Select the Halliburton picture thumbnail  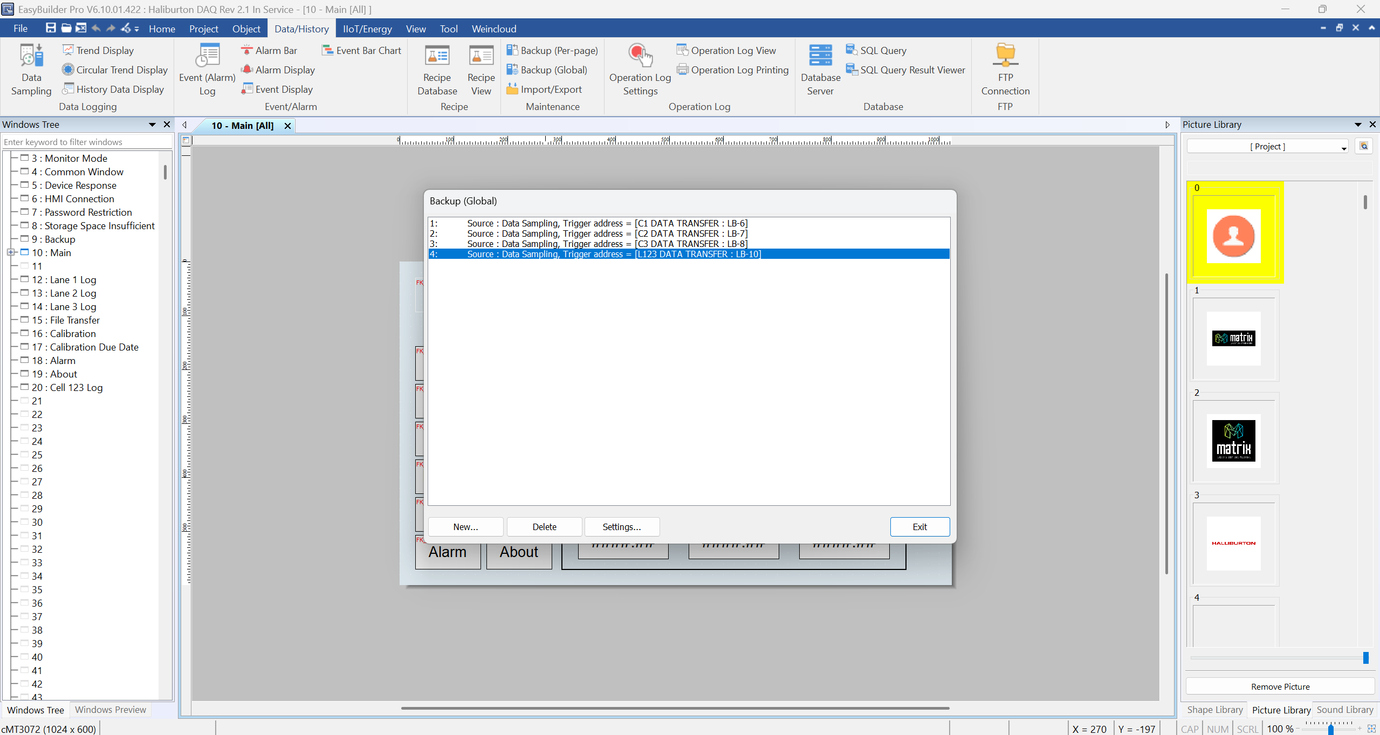[1233, 543]
